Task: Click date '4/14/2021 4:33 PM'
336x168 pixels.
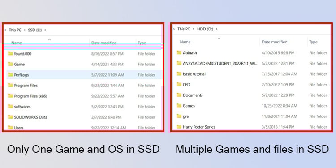Action: point(108,64)
